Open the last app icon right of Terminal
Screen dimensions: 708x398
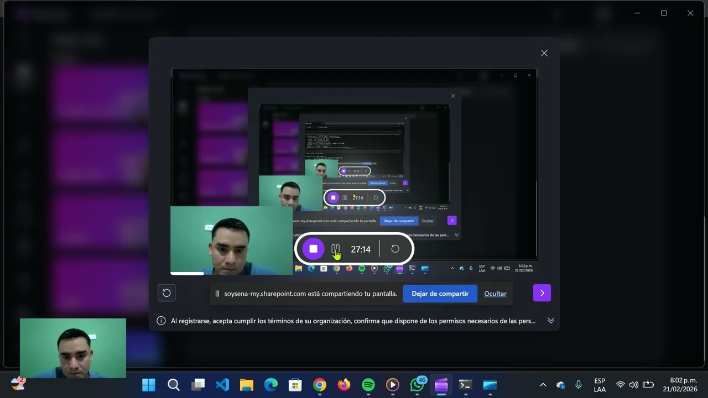[x=490, y=385]
